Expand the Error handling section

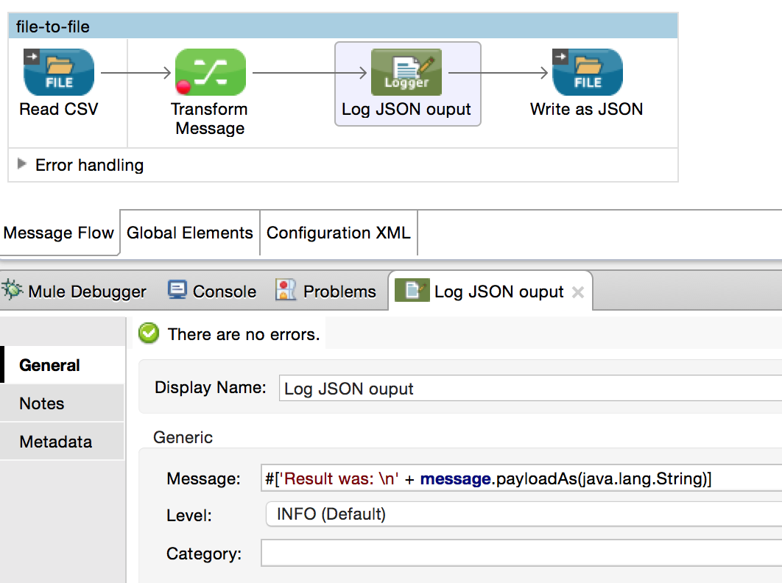pyautogui.click(x=22, y=164)
